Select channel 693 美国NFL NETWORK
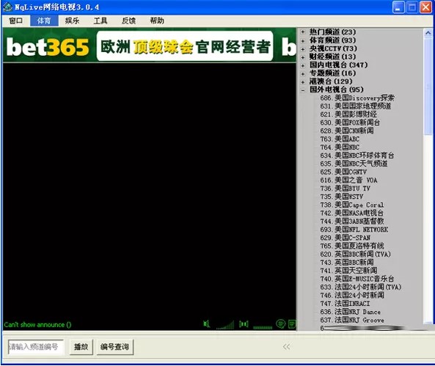The image size is (435, 366). point(354,230)
